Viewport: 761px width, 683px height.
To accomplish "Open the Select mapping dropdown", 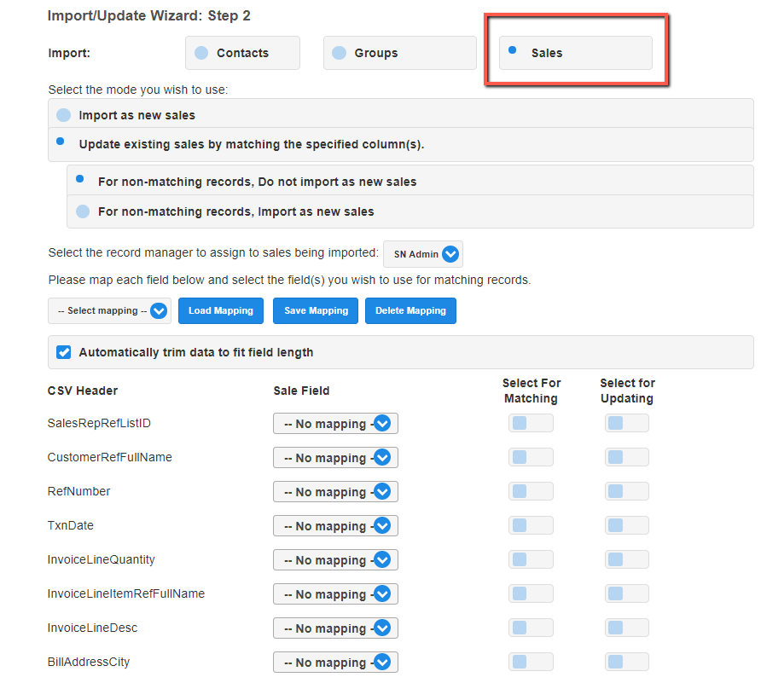I will (109, 311).
